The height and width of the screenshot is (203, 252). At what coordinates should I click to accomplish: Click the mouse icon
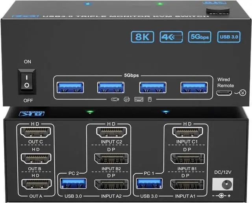coord(150,100)
